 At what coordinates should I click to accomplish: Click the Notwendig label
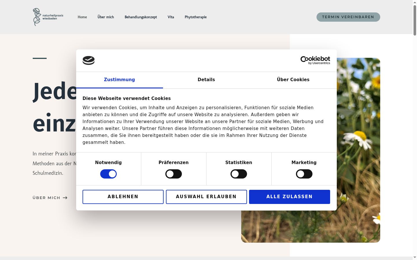tap(108, 163)
